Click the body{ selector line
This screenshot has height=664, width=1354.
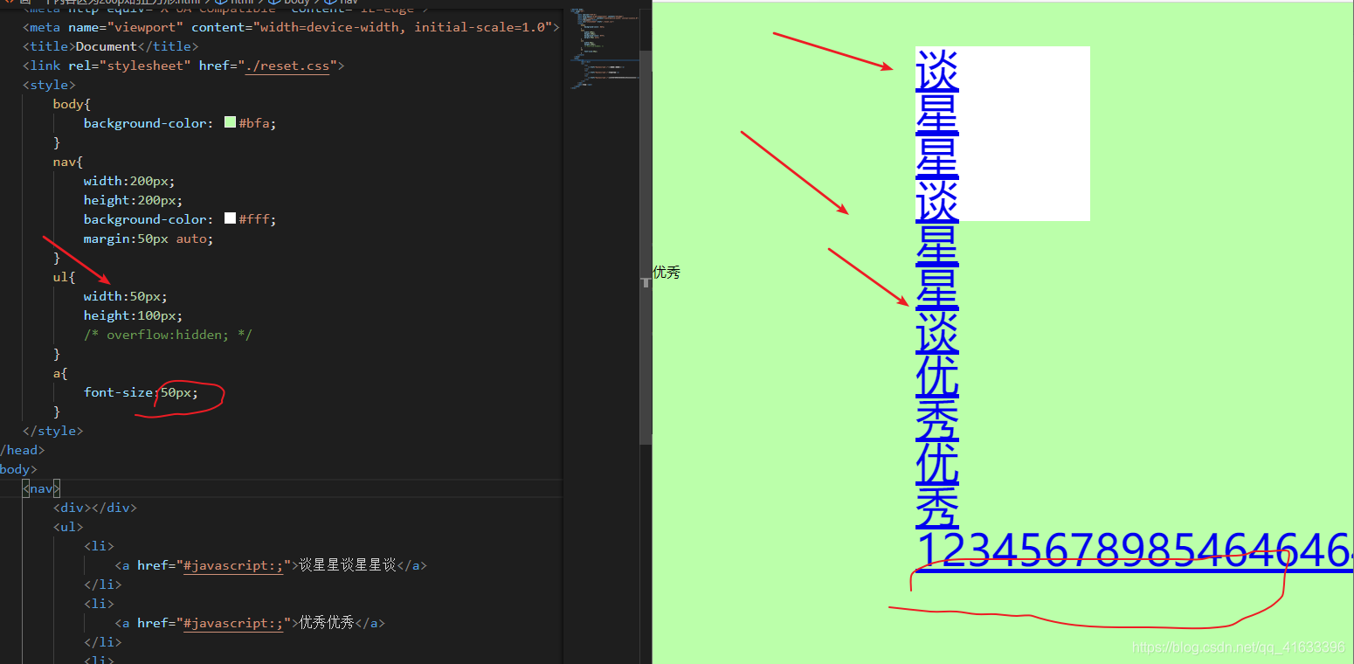click(72, 104)
